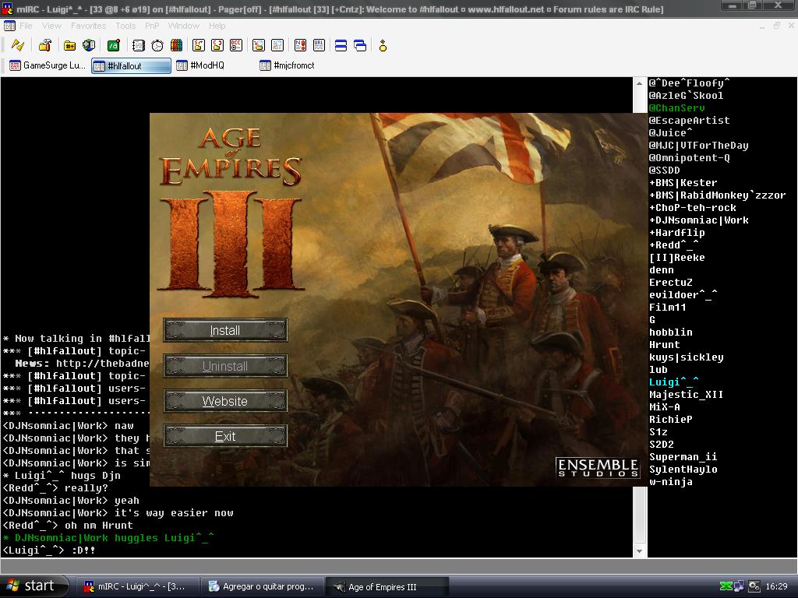
Task: Open the Log Files icon
Action: [x=277, y=46]
